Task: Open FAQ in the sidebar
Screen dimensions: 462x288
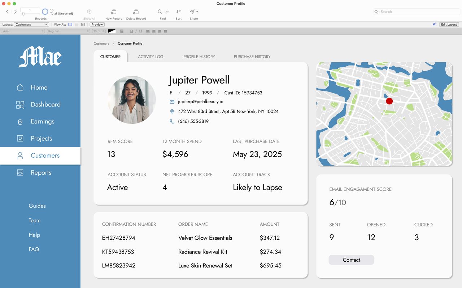Action: [34, 249]
